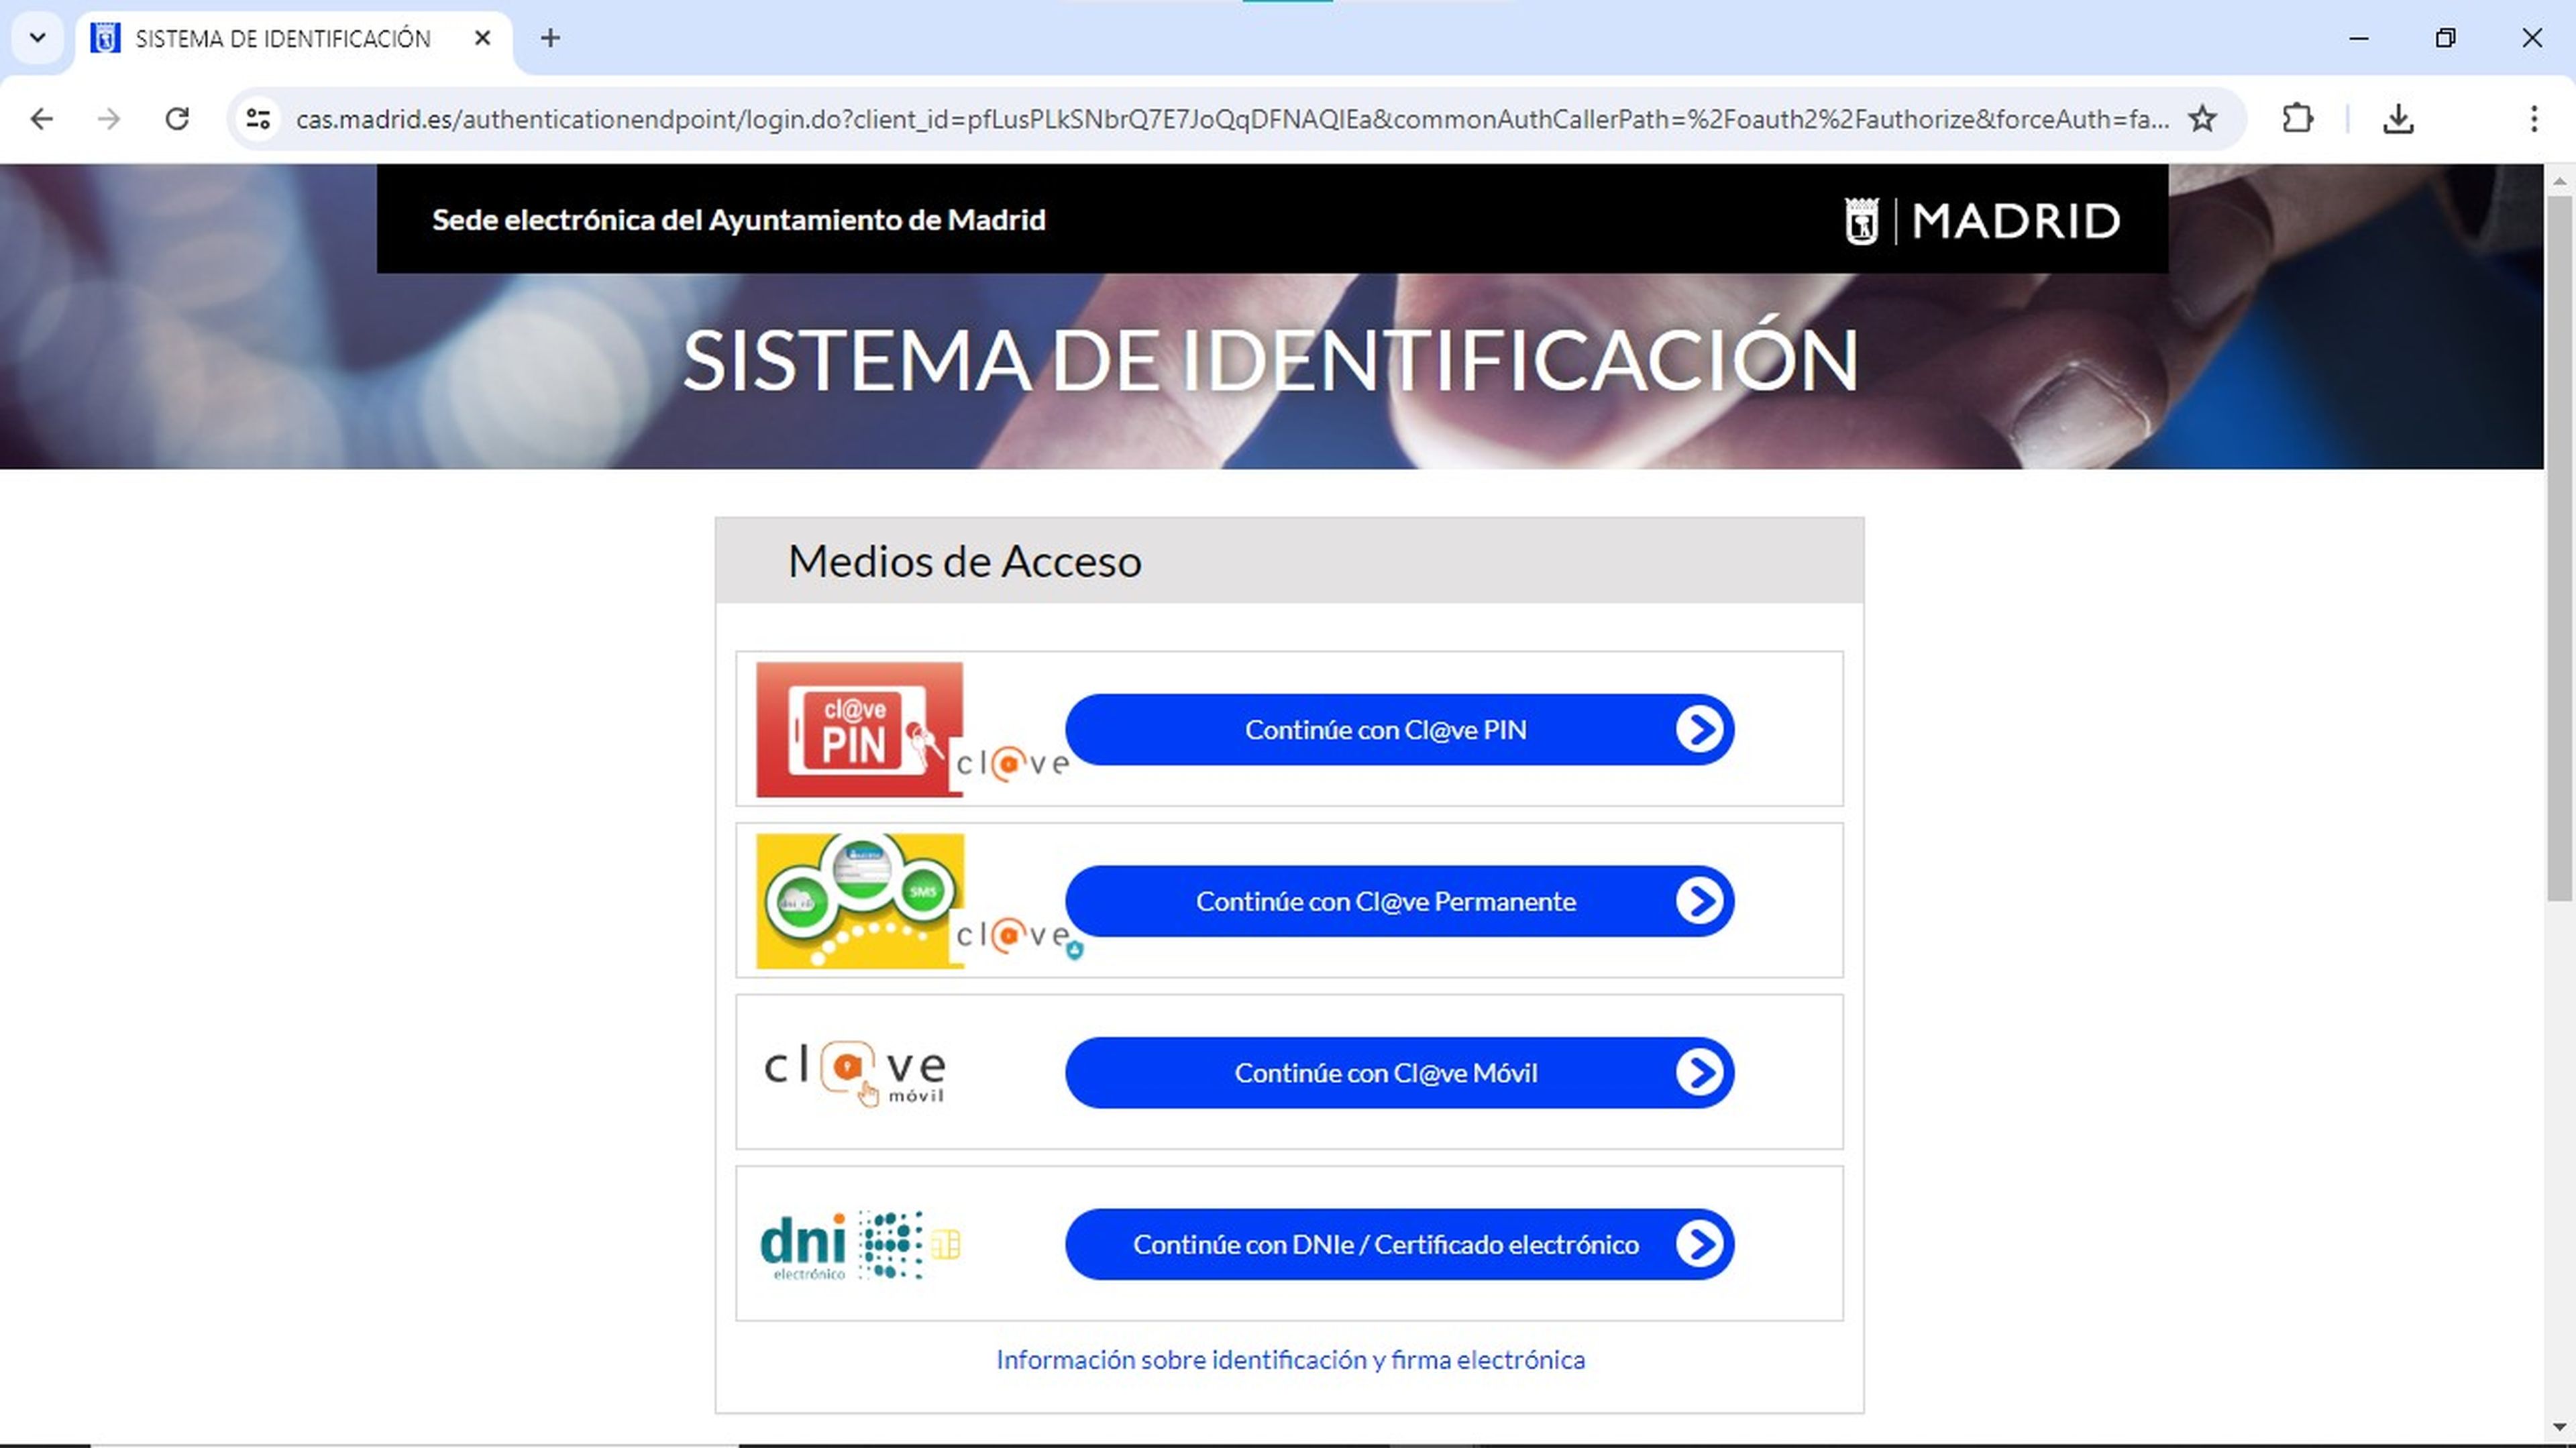Reload the current page
This screenshot has width=2576, height=1448.
177,119
